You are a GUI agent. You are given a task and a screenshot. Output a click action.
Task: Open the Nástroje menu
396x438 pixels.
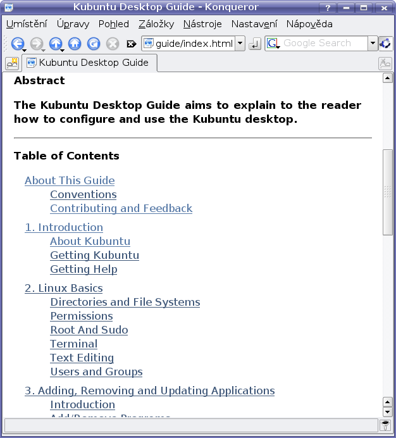[x=203, y=24]
